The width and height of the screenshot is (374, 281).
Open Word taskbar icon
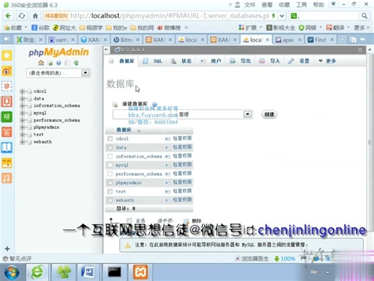pos(88,272)
